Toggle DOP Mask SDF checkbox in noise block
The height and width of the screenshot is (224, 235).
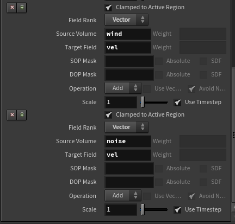(203, 182)
